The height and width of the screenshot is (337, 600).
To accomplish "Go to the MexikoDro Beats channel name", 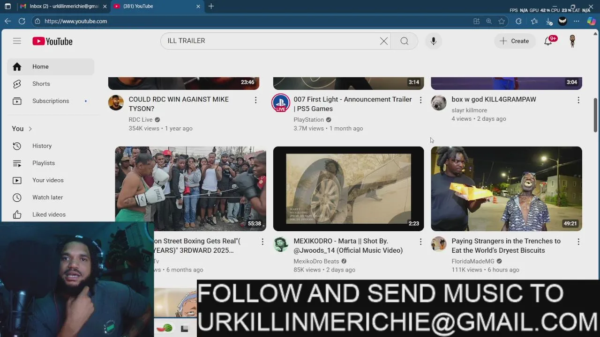I will coord(316,262).
